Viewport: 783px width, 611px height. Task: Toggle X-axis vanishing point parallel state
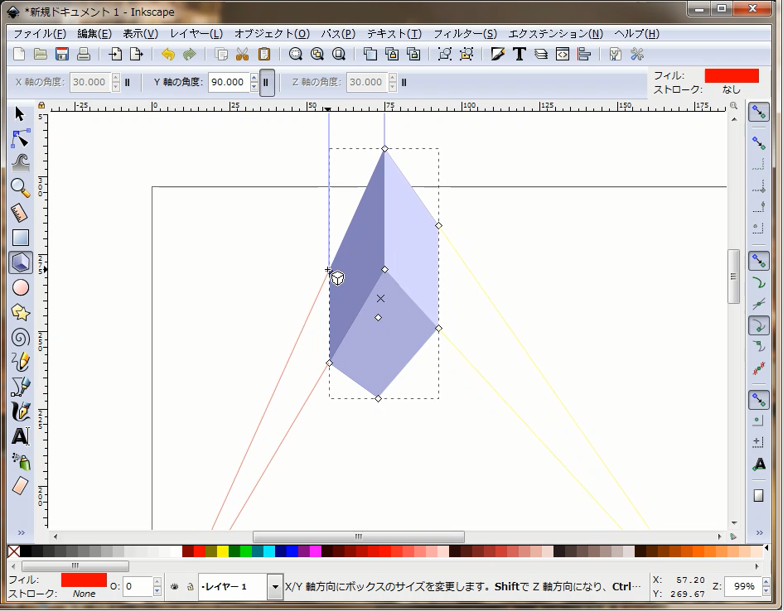(128, 83)
